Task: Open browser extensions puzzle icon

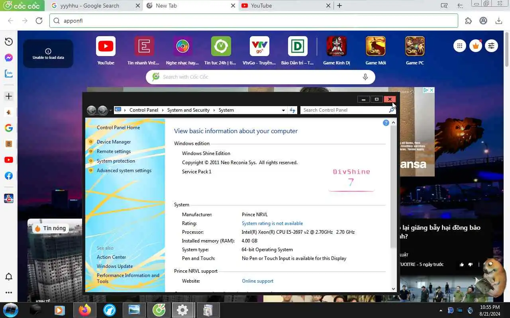Action: click(468, 21)
